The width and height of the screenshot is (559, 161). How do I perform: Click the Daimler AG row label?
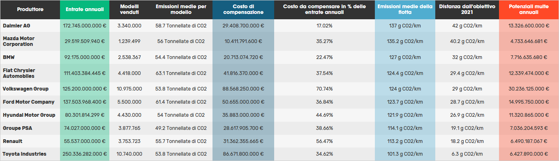16,25
